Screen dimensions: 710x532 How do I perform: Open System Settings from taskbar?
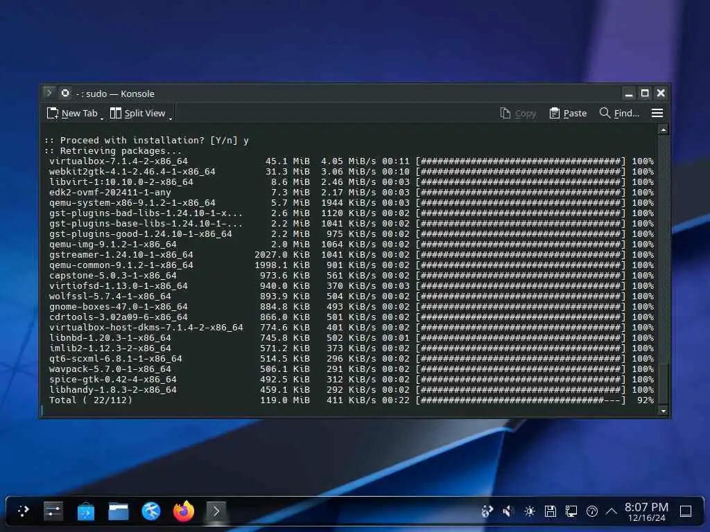53,511
